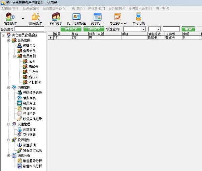Viewport: 202px width, 171px height.
Task: Select the cell containing 111
Action: [62, 38]
